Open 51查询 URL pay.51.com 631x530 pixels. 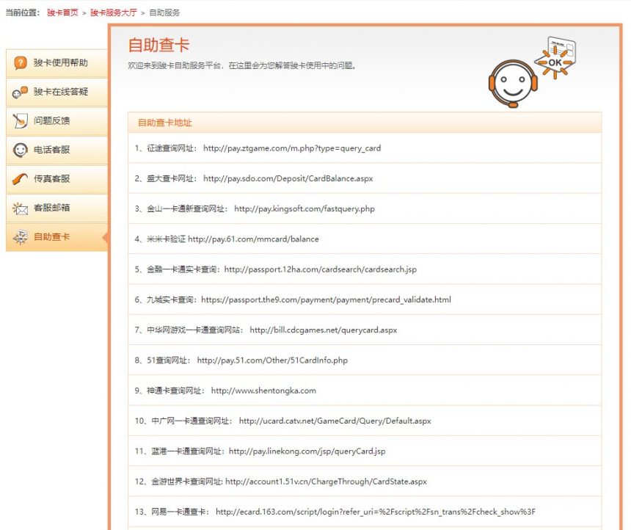tap(272, 360)
